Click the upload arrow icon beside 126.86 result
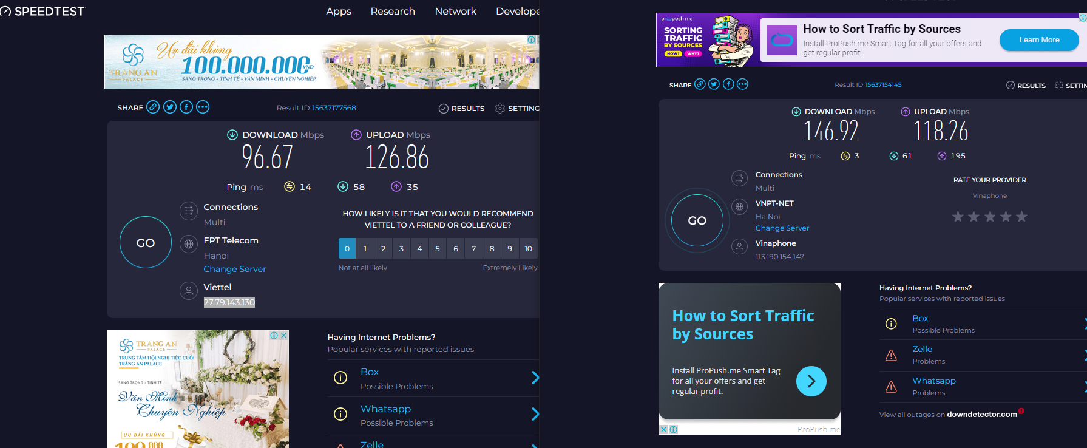Screen dimensions: 1087x448 click(x=356, y=135)
